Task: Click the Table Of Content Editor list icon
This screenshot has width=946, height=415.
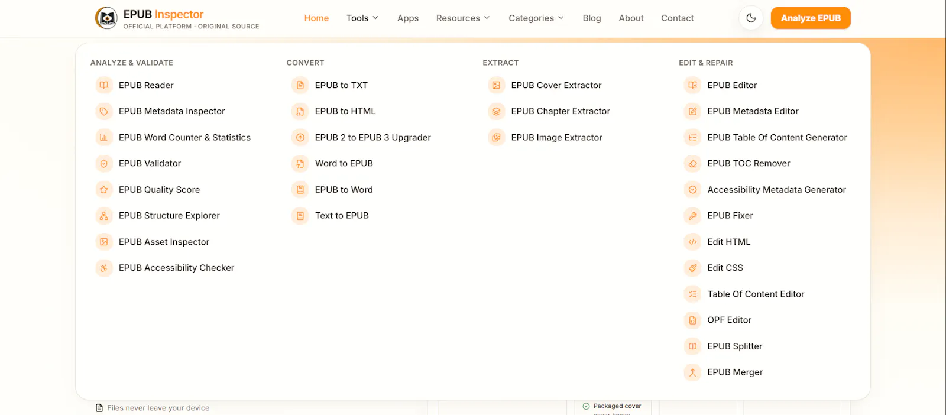Action: tap(693, 294)
